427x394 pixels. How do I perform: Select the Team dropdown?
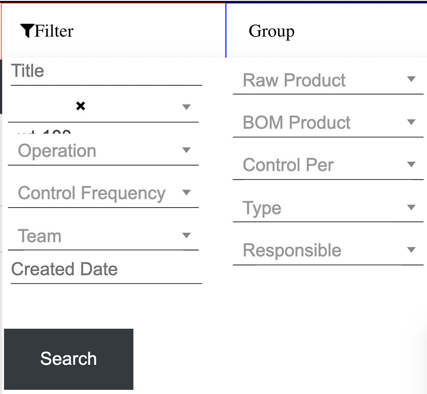[x=96, y=236]
